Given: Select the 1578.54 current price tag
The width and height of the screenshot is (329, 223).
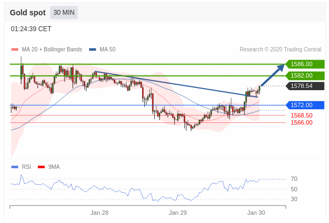Looking at the screenshot, I should (x=305, y=86).
